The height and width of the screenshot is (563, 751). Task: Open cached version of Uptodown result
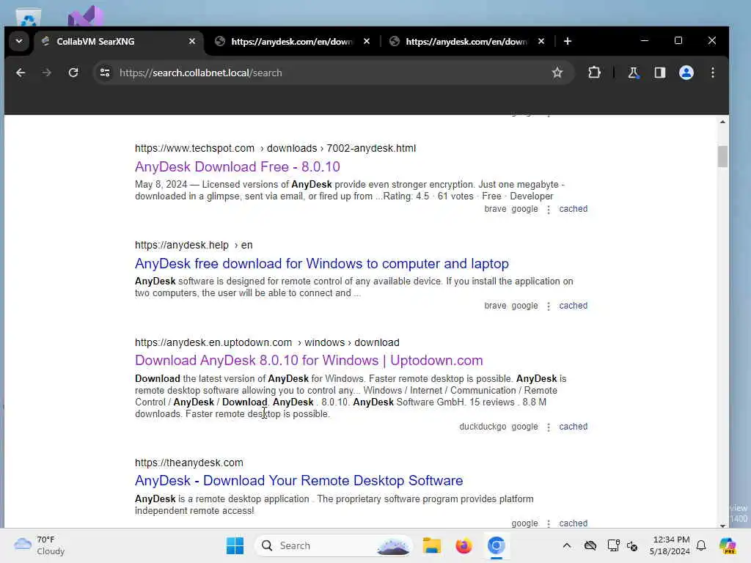[x=574, y=427]
